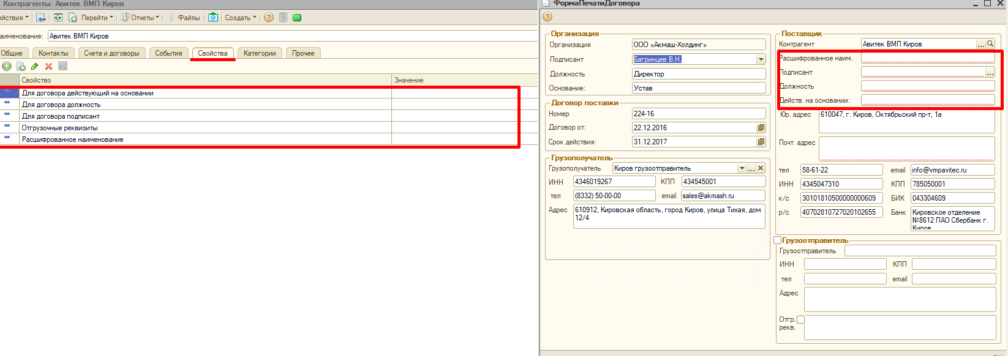The height and width of the screenshot is (356, 1008).
Task: Click Действ. на основании input field
Action: coord(928,100)
